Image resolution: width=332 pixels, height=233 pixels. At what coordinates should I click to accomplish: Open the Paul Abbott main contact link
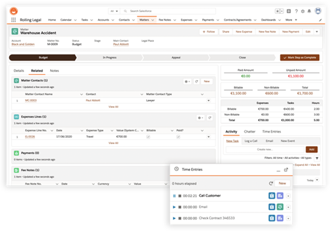(x=121, y=44)
